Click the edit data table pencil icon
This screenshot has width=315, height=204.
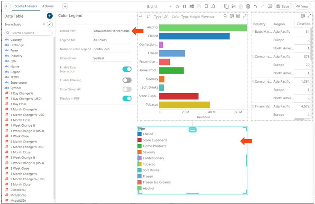50,24
